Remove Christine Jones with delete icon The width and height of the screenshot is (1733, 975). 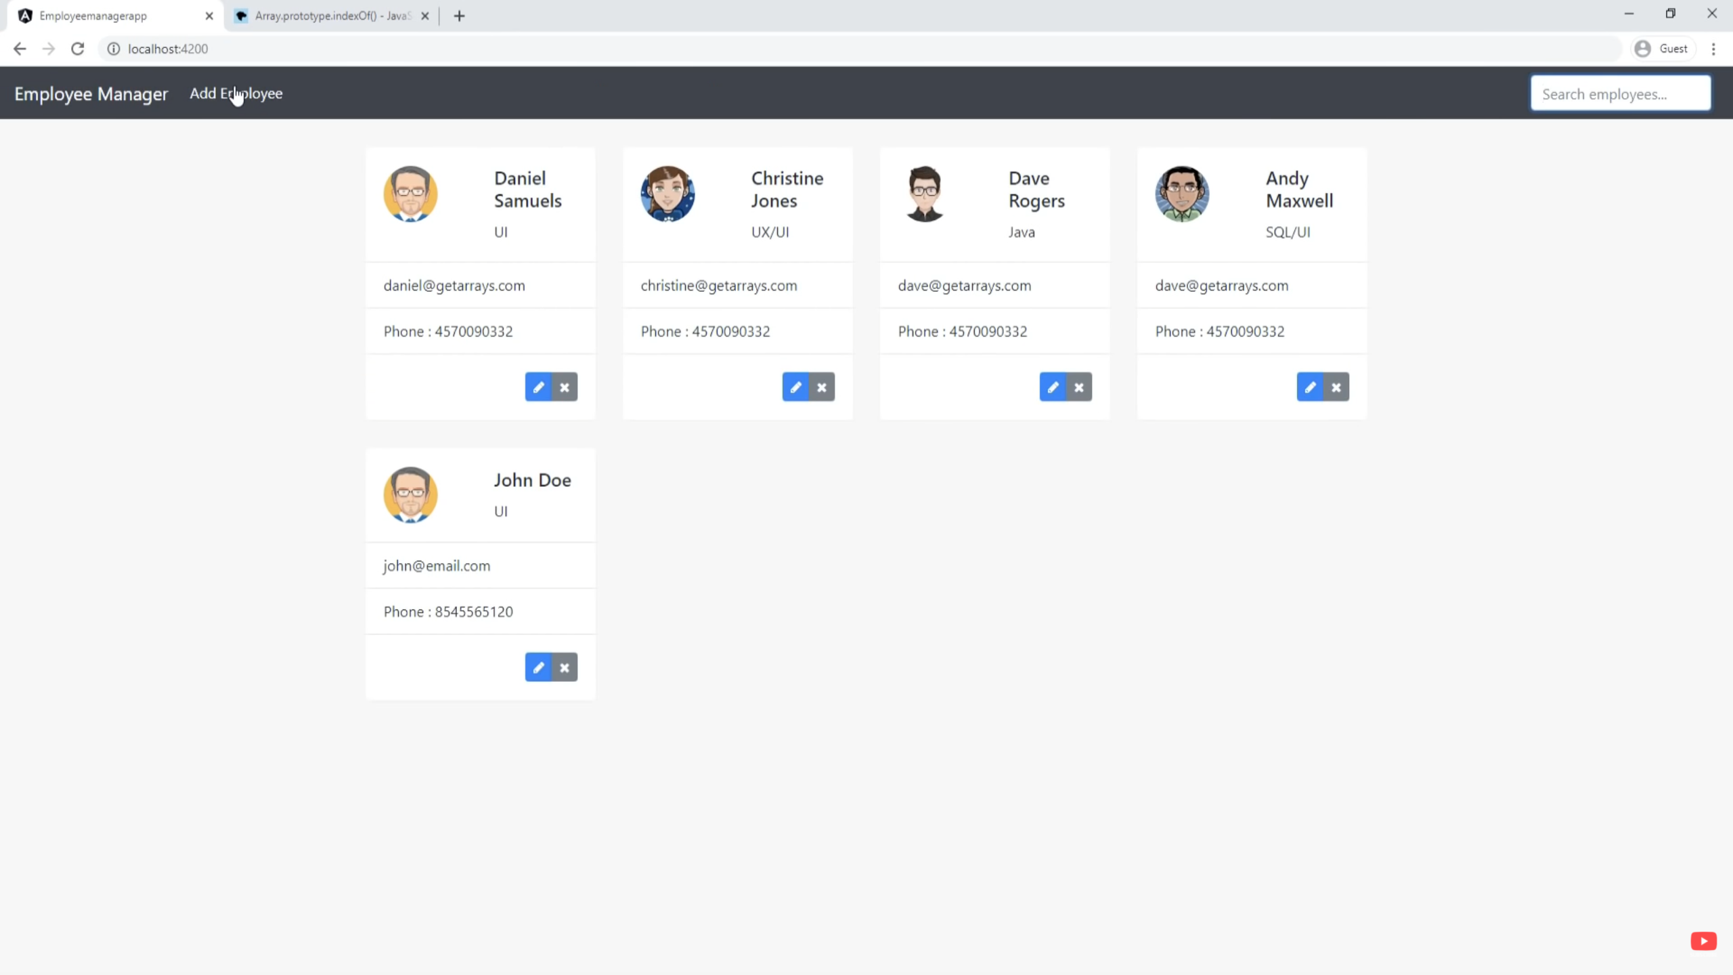tap(822, 387)
